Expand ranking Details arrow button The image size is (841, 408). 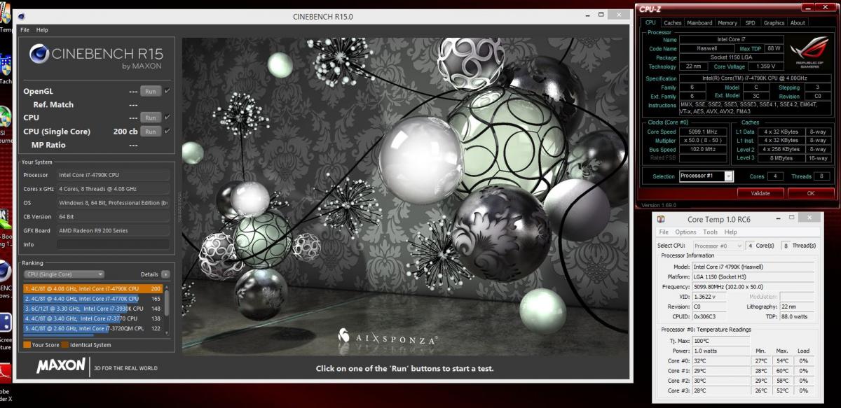tap(165, 274)
